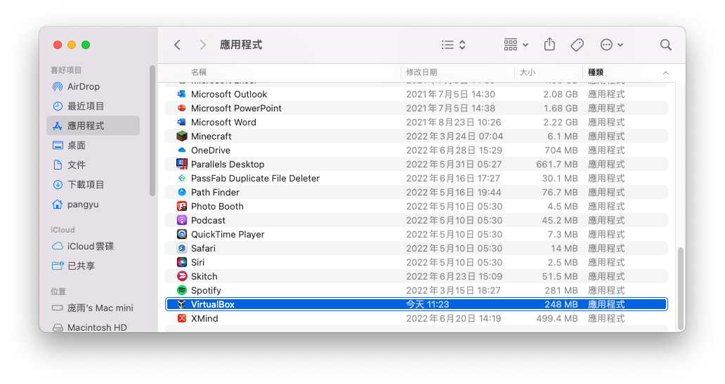Toggle sort direction arrow in 種類 column
The height and width of the screenshot is (384, 725).
tap(665, 73)
